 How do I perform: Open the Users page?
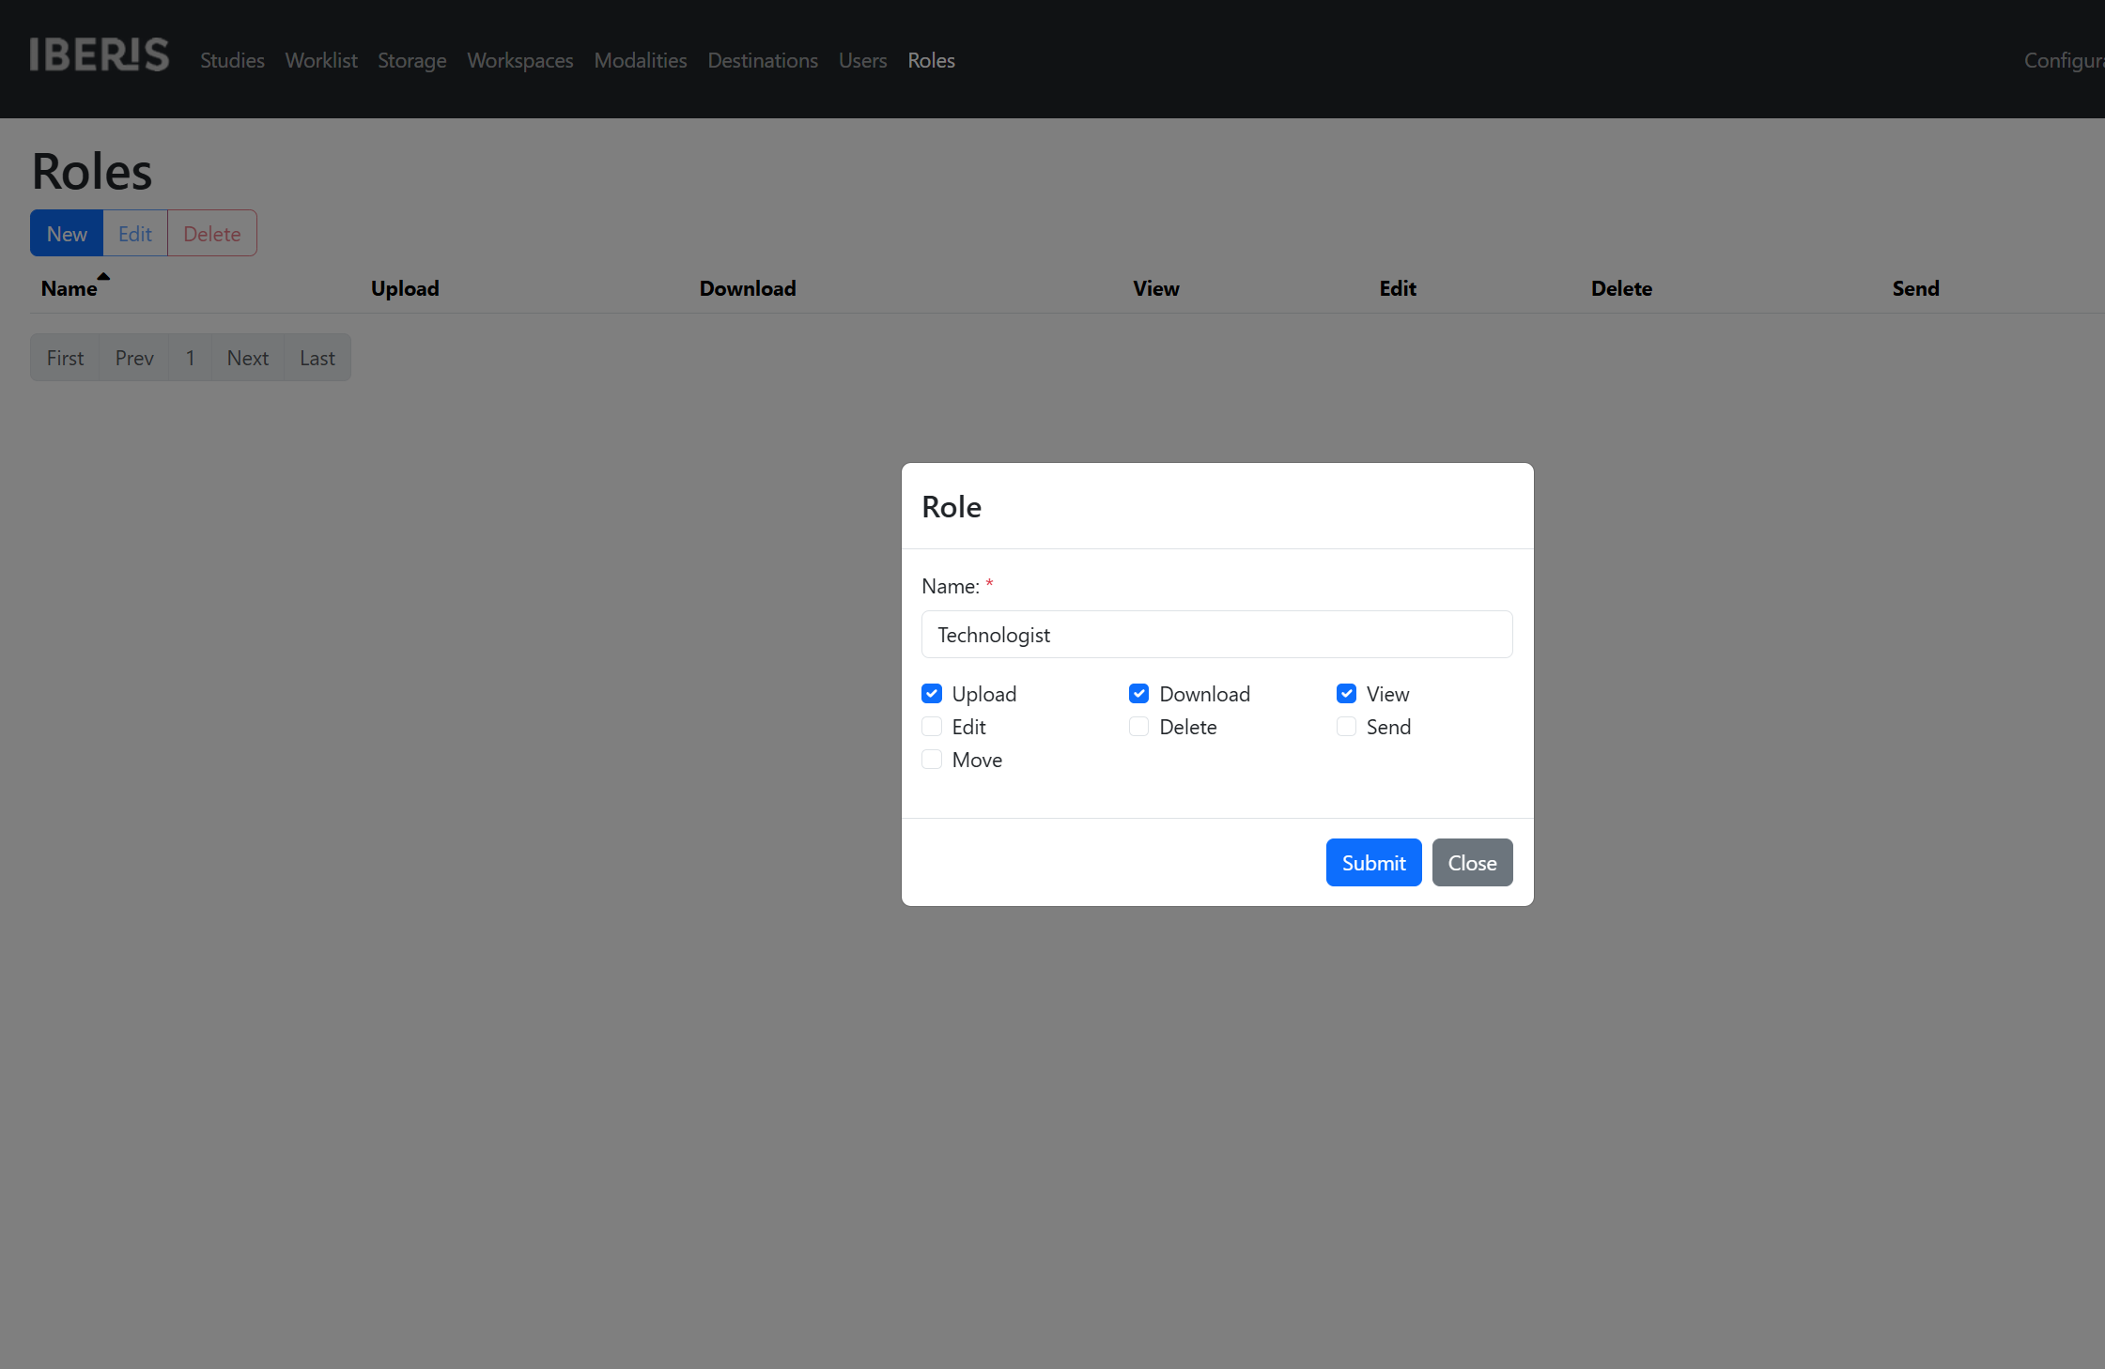click(x=862, y=60)
